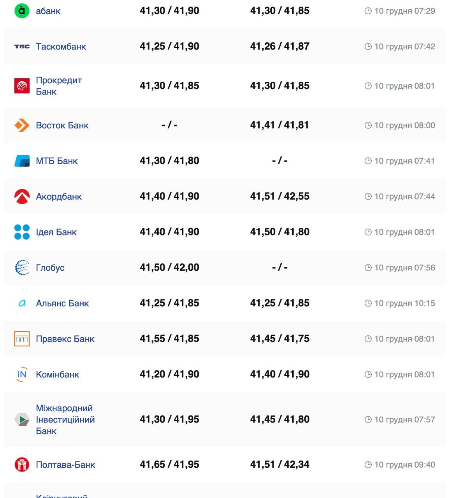The height and width of the screenshot is (498, 455).
Task: Click the Taskombank TAC logo
Action: 22,47
